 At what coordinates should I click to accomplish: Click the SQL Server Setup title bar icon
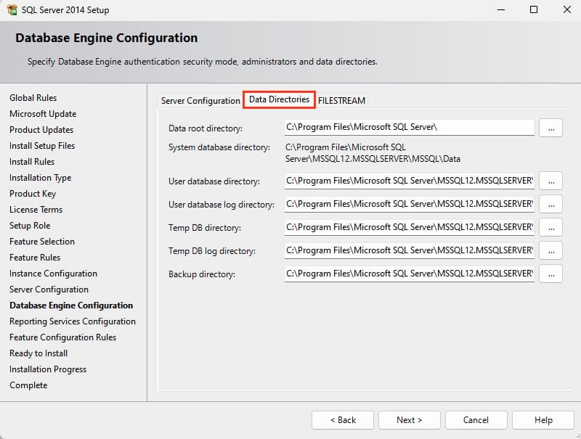point(12,10)
